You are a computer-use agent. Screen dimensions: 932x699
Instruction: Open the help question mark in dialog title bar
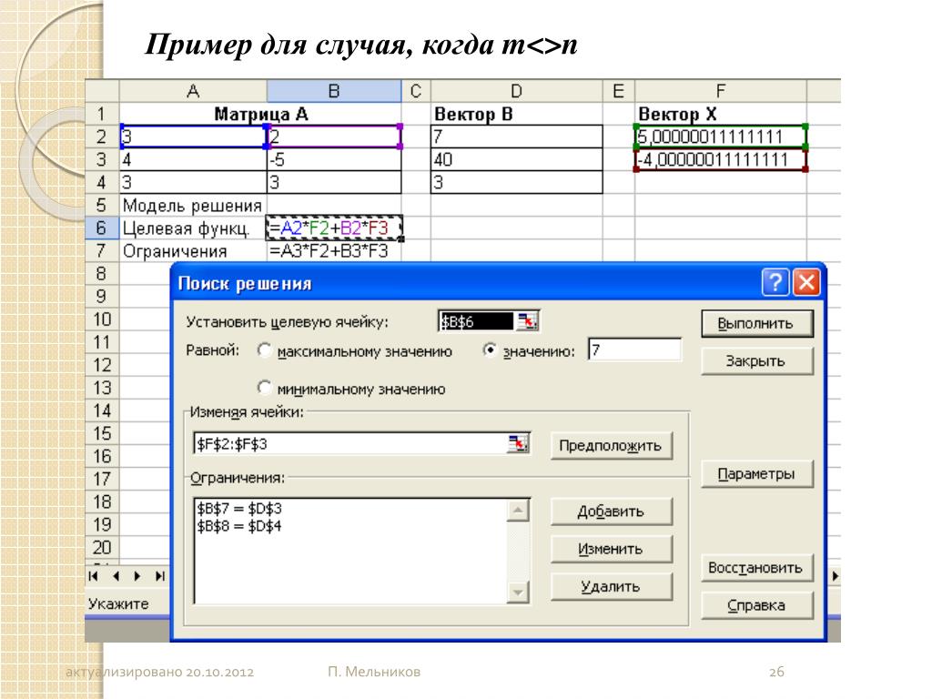(775, 282)
